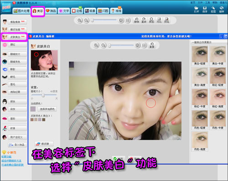The image size is (228, 181).
Task: Click the 抠图 icon in top right
Action: 213,10
